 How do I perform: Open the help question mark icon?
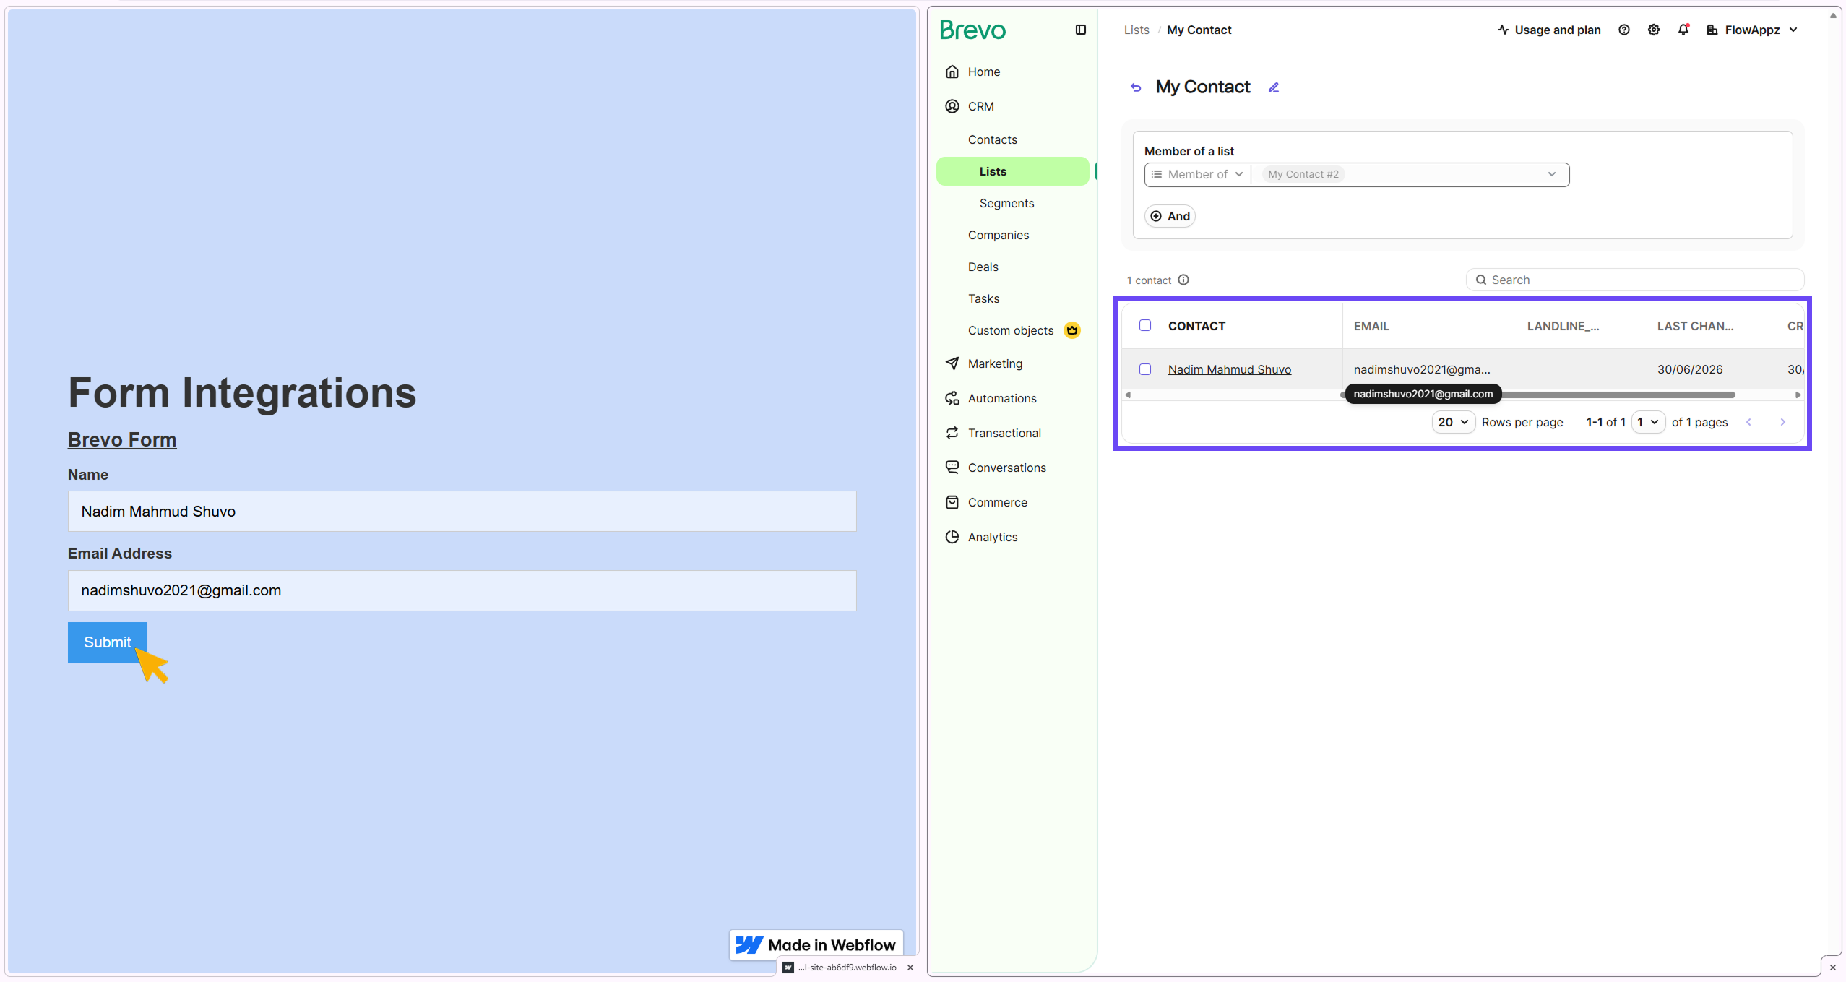1623,30
